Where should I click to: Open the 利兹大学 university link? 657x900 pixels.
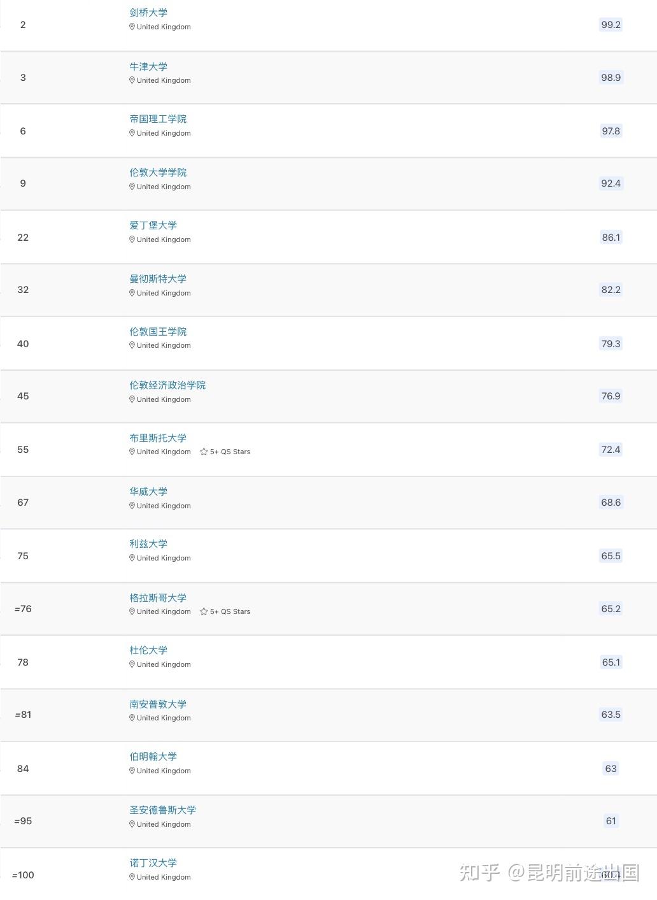pyautogui.click(x=148, y=544)
